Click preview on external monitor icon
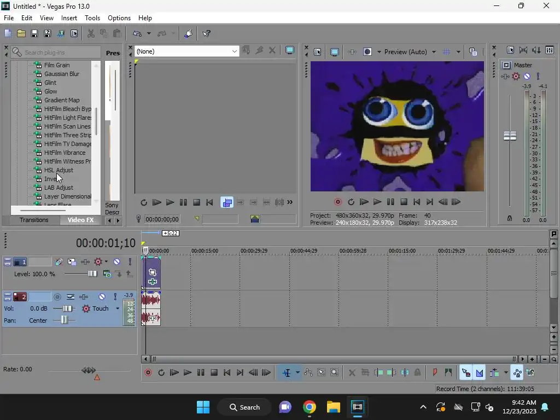560x420 pixels. coord(334,52)
